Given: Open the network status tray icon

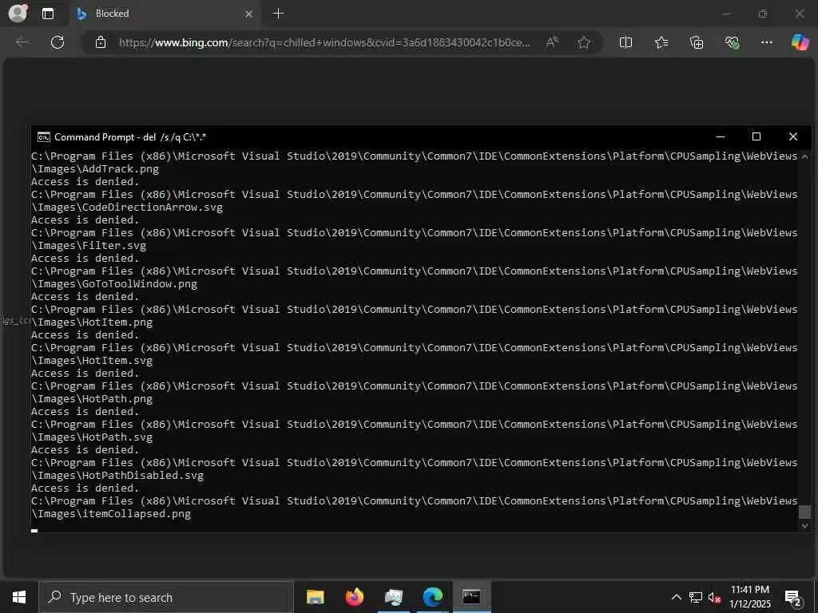Looking at the screenshot, I should coord(696,597).
